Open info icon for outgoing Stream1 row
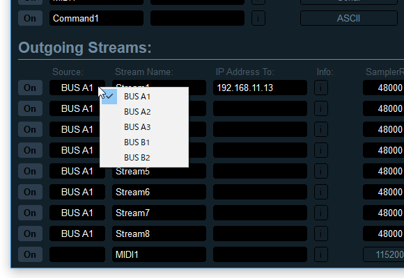Screen dimensions: 404x278 [321, 88]
